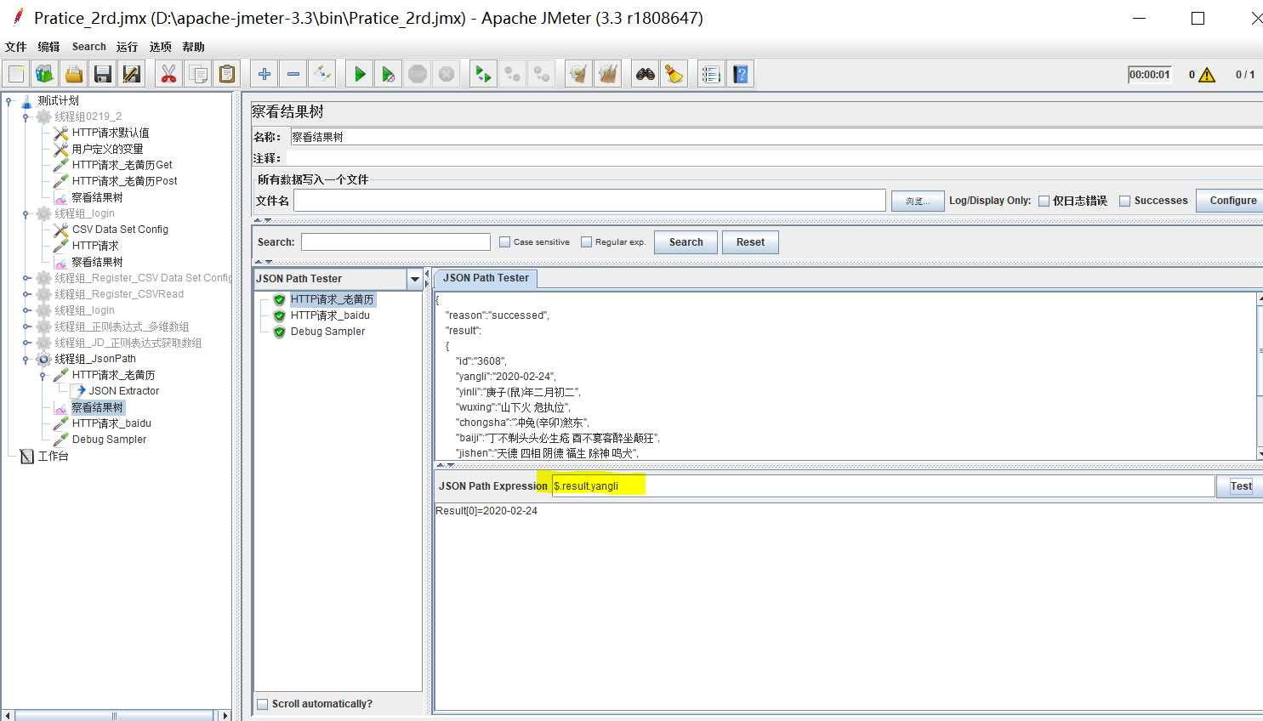Screen dimensions: 1263x721
Task: Open Search with binoculars icon
Action: pos(646,75)
